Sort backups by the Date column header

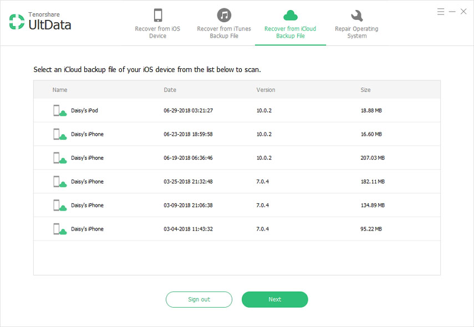pos(170,90)
